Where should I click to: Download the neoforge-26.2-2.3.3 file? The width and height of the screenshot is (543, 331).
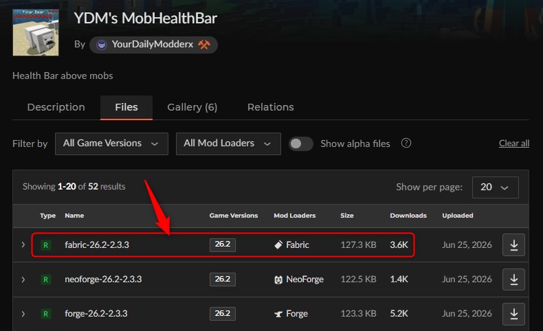tap(513, 279)
